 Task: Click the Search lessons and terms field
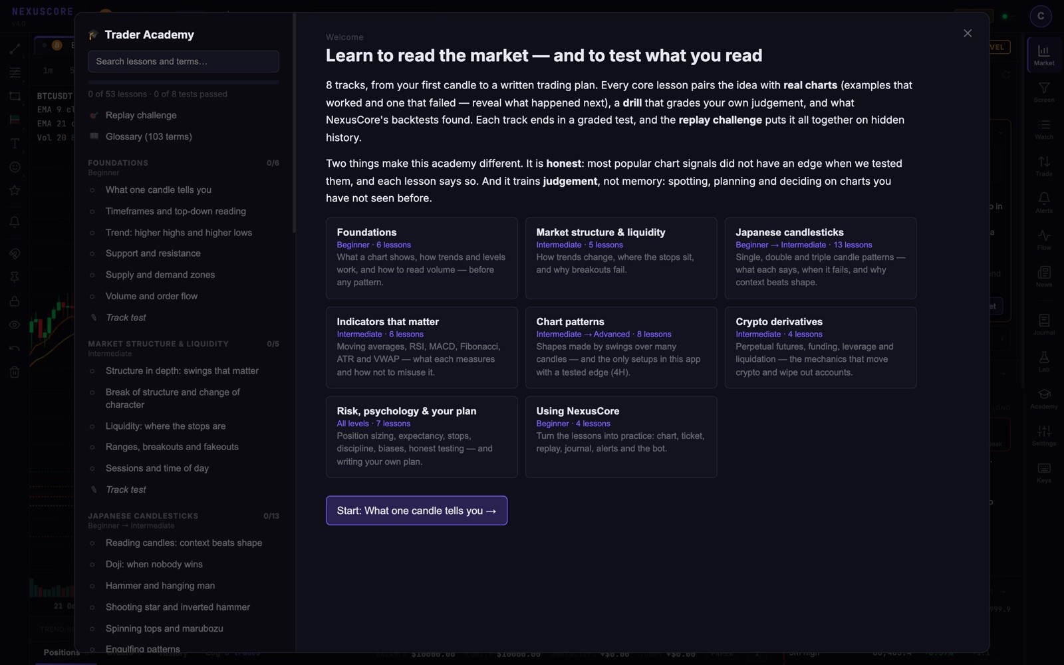(x=184, y=61)
